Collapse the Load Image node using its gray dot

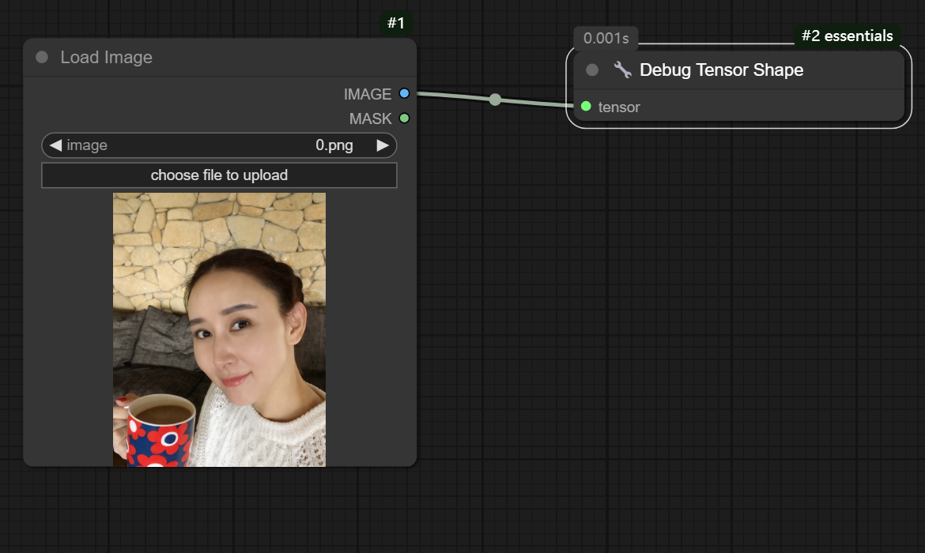coord(42,58)
